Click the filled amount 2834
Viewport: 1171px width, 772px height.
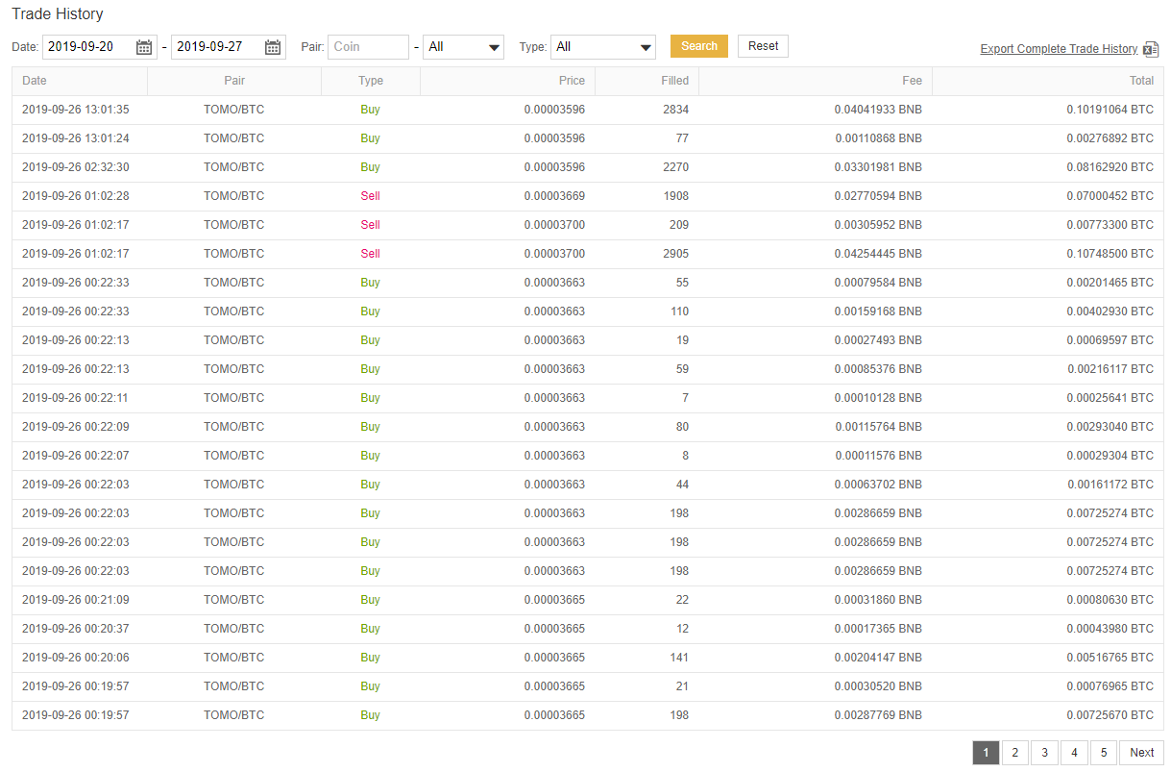675,110
